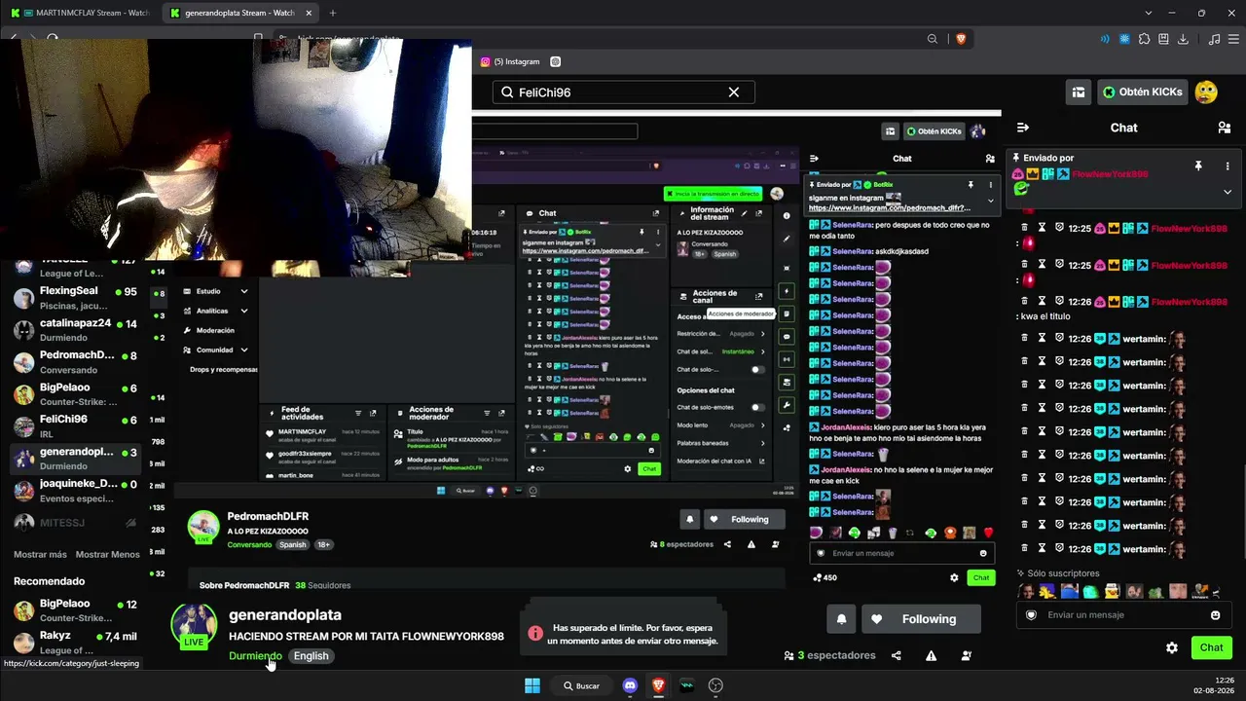
Task: Open the Instagram bookmark
Action: [510, 61]
